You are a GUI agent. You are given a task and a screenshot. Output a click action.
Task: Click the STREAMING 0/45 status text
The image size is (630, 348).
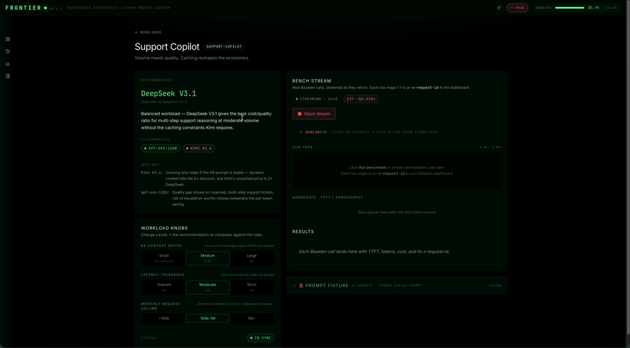coord(316,99)
